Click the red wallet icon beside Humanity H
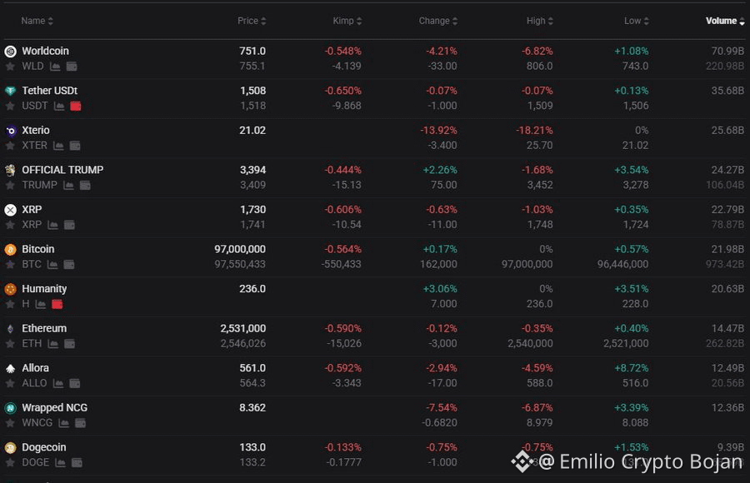The width and height of the screenshot is (750, 483). (x=57, y=304)
